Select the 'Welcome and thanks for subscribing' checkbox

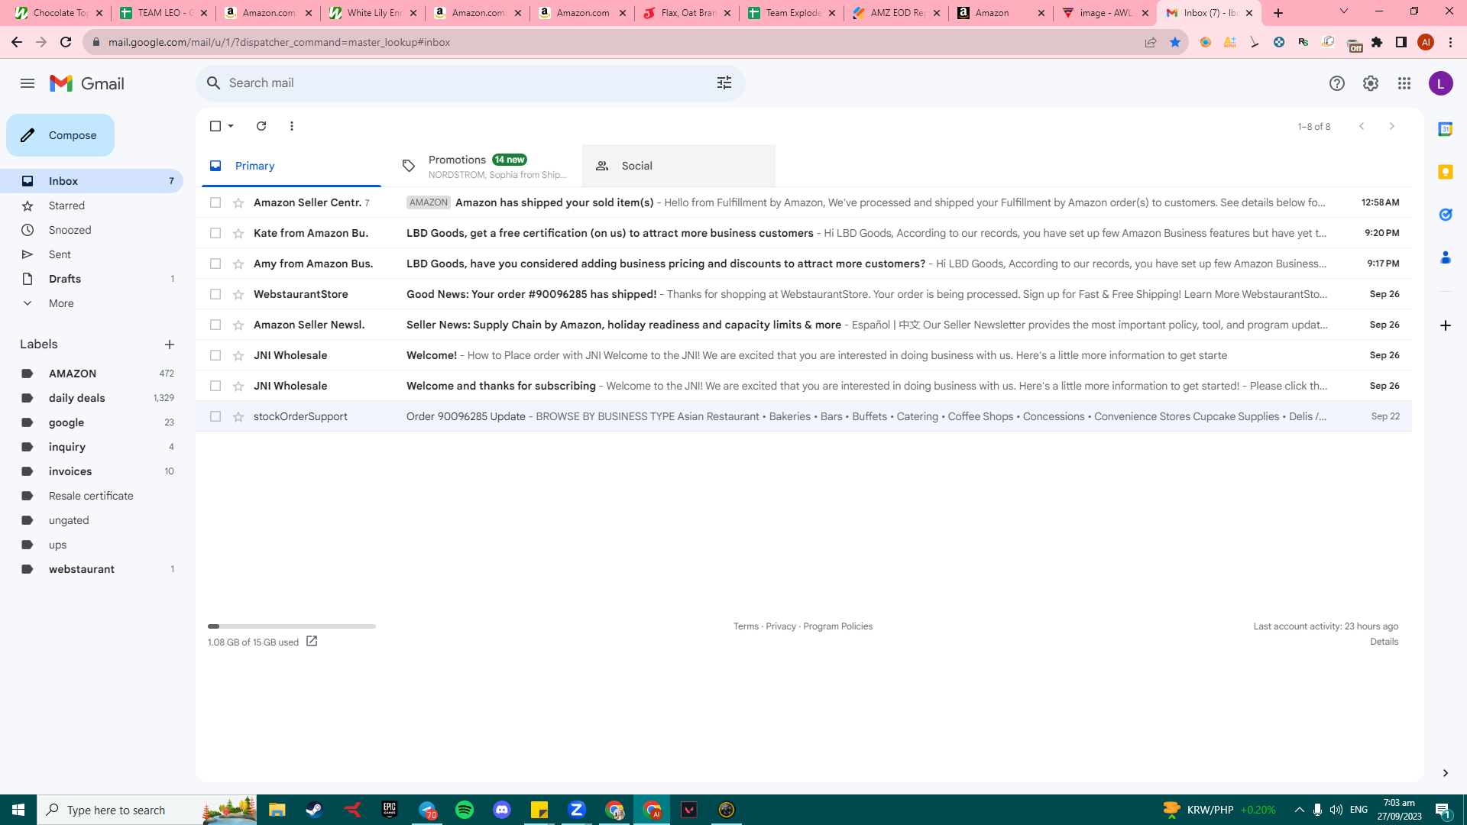click(x=215, y=386)
